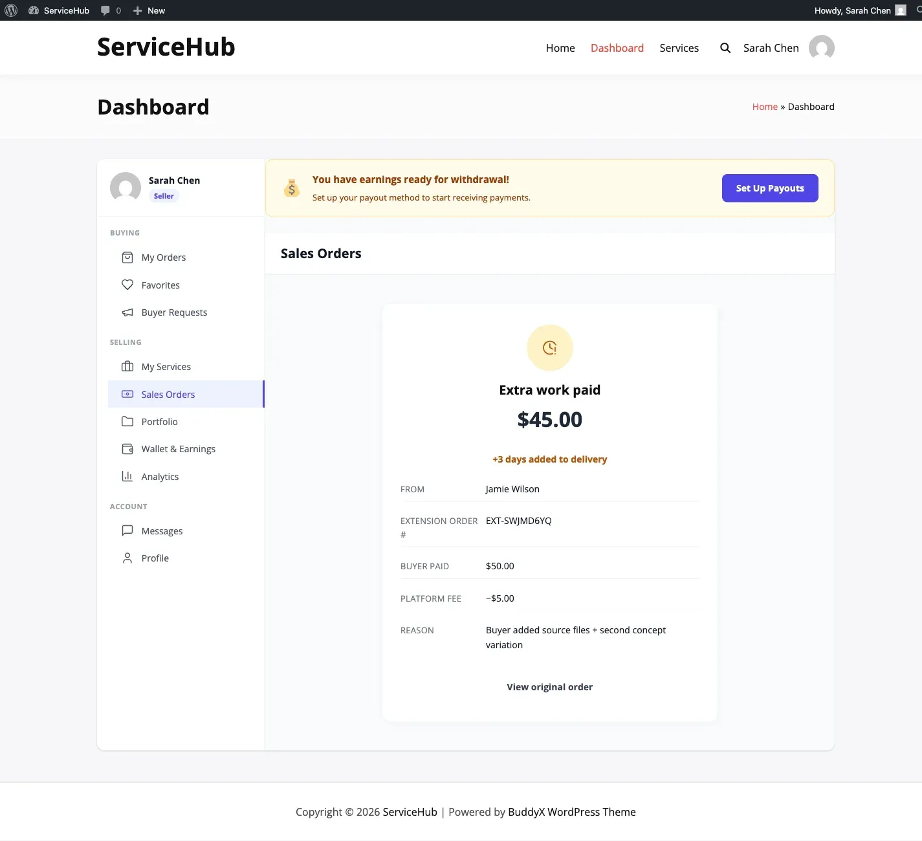922x841 pixels.
Task: Click the reason text about source files
Action: (x=576, y=637)
